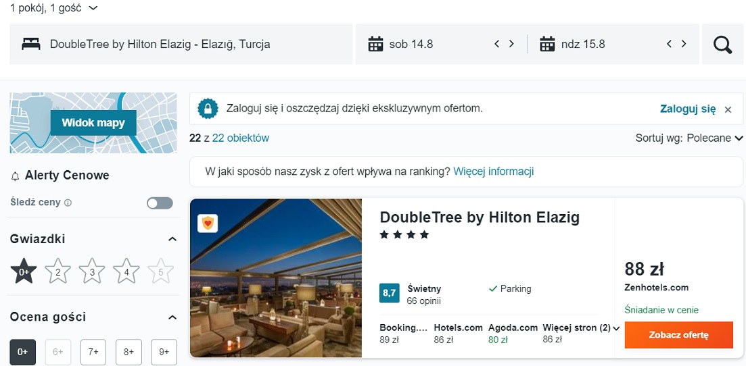Select the 0+ guest rating filter

23,352
